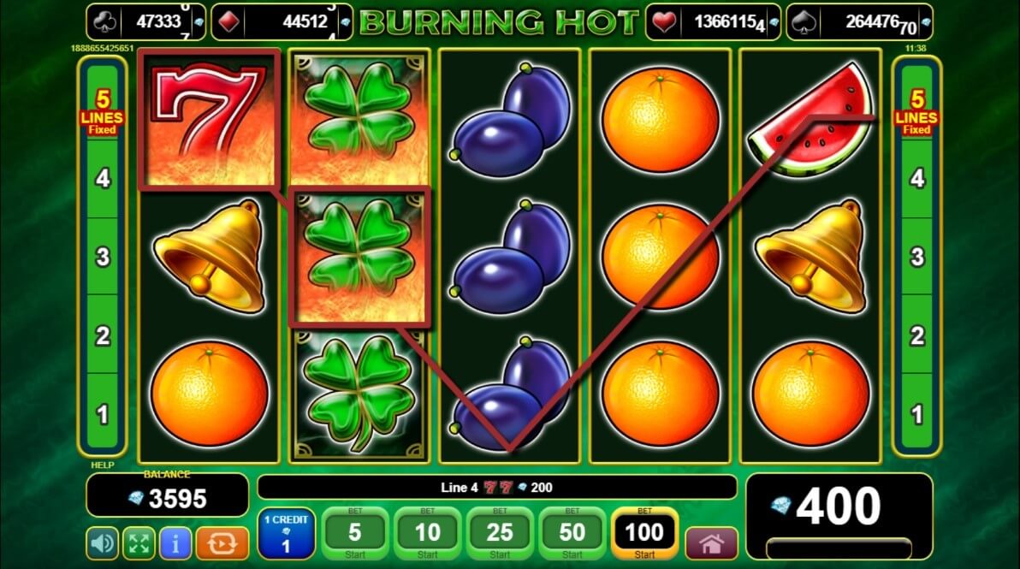Change the 1 Credit denomination button
The height and width of the screenshot is (569, 1020).
[x=286, y=534]
